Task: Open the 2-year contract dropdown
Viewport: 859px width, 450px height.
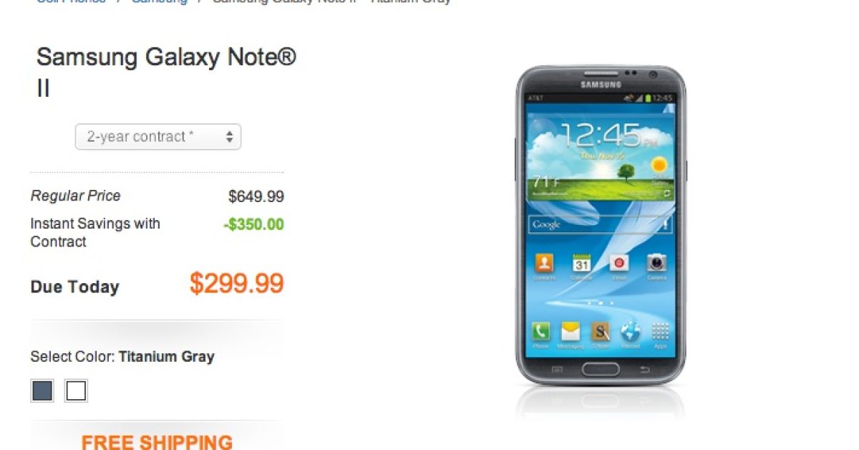Action: pos(158,137)
